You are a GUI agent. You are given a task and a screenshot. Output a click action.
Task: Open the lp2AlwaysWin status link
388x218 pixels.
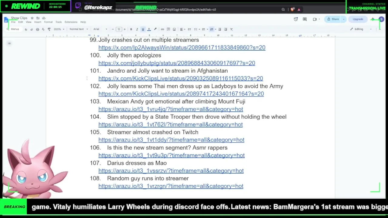(182, 48)
